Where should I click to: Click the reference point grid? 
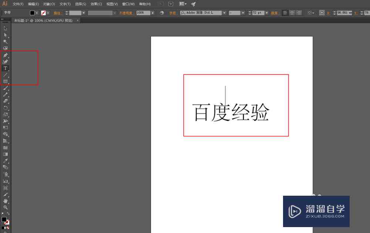tap(322, 13)
